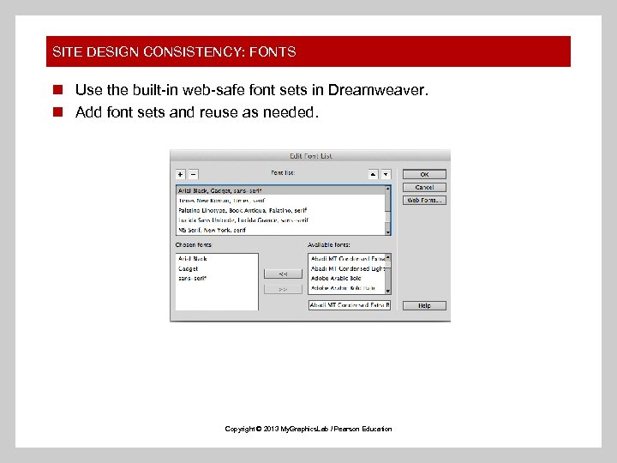Move the selected font set up in list
The height and width of the screenshot is (463, 617).
point(373,174)
